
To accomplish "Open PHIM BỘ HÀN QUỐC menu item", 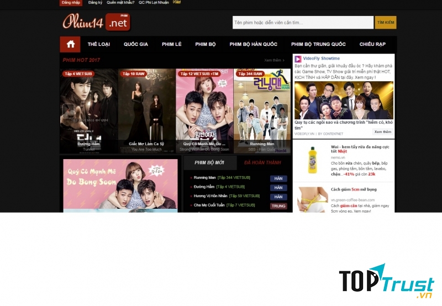I will (x=253, y=44).
